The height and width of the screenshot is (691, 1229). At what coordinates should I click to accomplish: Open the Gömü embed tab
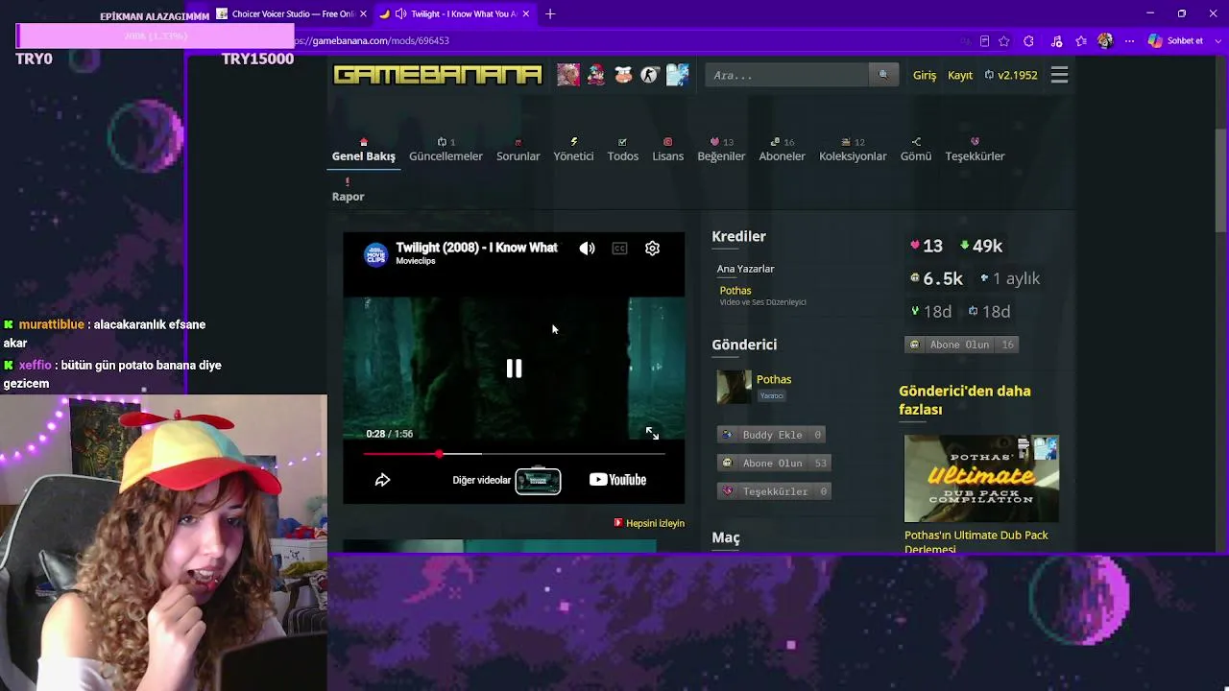coord(915,150)
